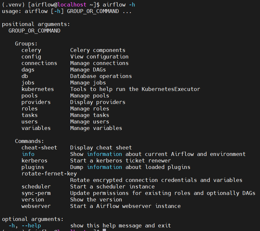Select the cheat-sheet command text
260x231 pixels.
coord(39,148)
